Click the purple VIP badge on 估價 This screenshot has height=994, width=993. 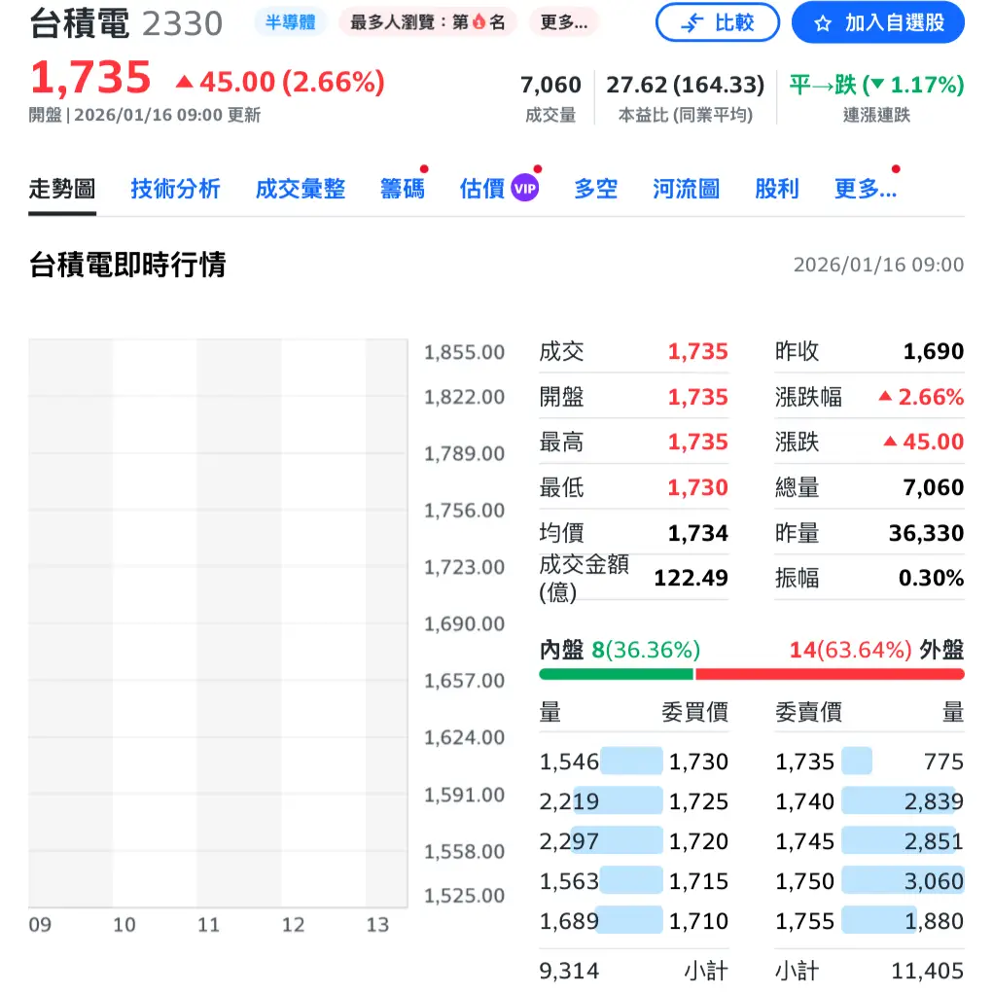point(525,189)
